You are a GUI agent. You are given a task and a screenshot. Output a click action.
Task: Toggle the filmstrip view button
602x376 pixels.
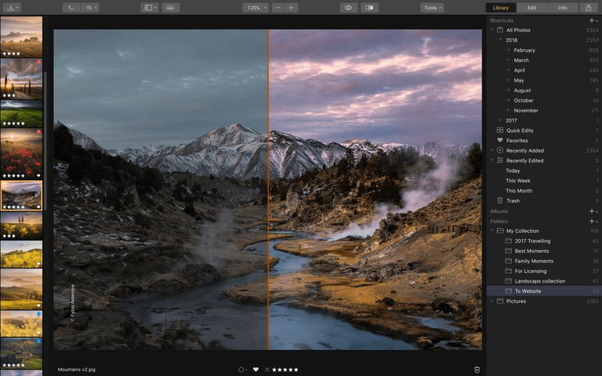170,8
